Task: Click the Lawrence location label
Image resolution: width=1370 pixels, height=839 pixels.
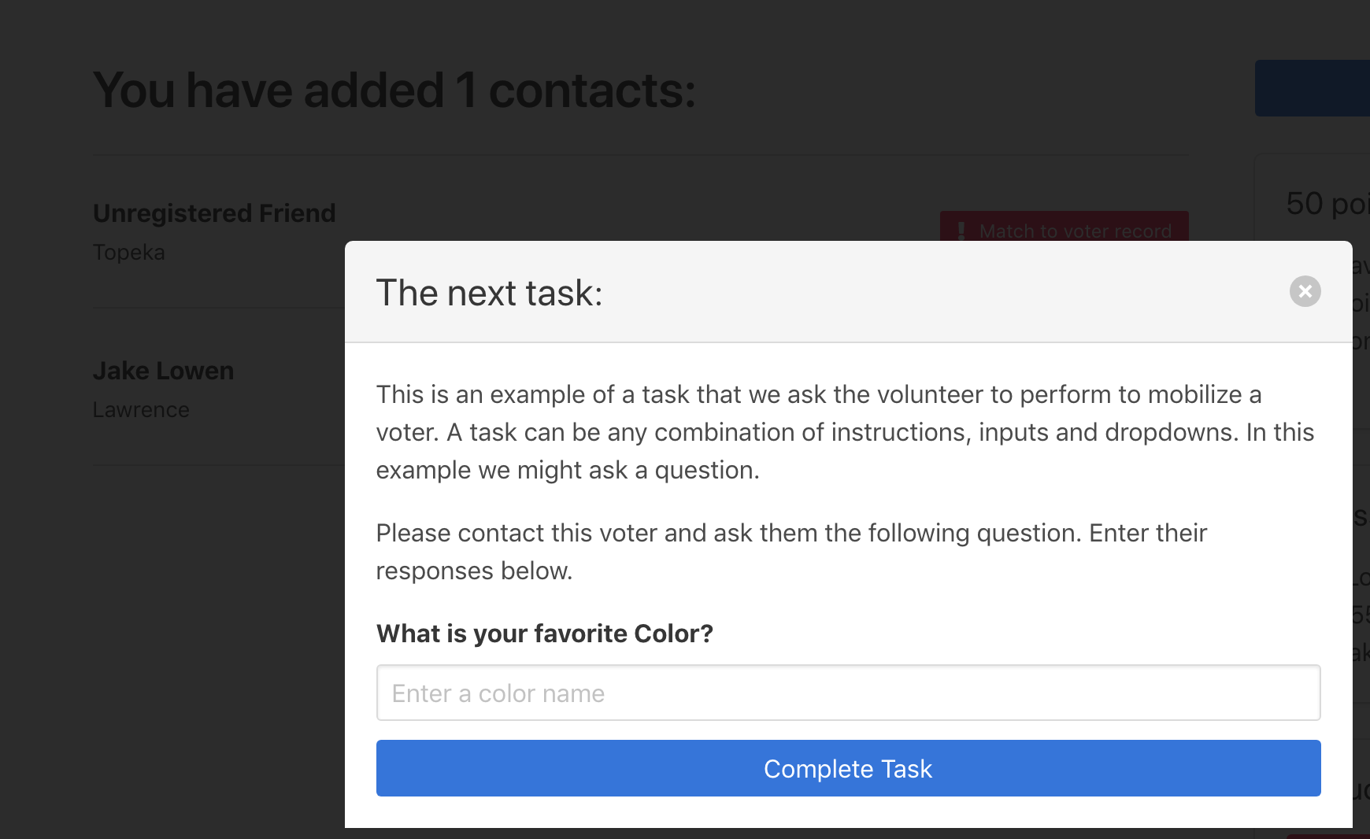Action: pos(141,409)
